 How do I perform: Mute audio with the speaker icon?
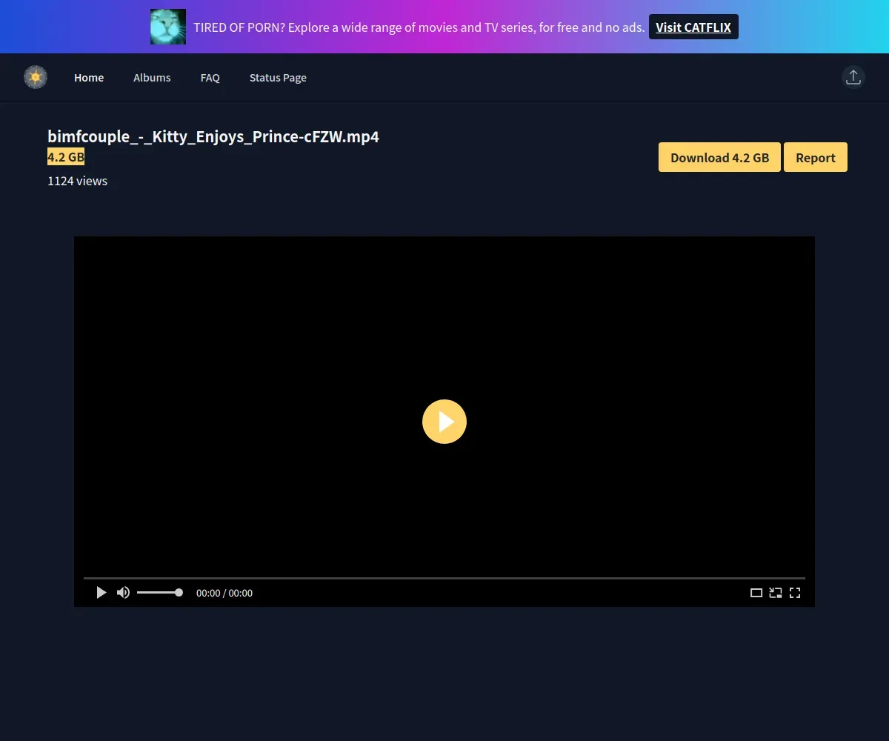coord(123,593)
